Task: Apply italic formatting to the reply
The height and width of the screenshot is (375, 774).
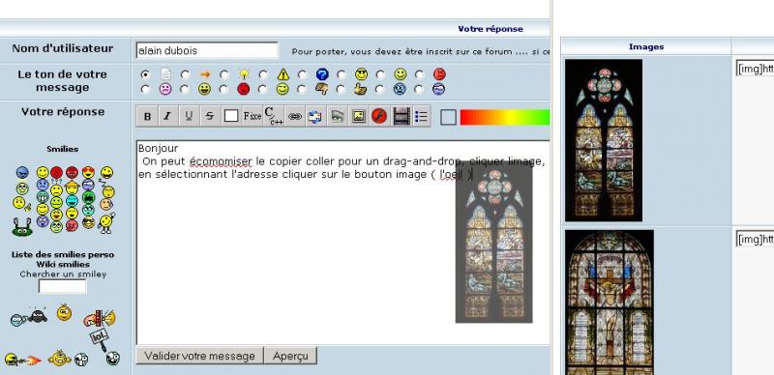Action: (167, 116)
